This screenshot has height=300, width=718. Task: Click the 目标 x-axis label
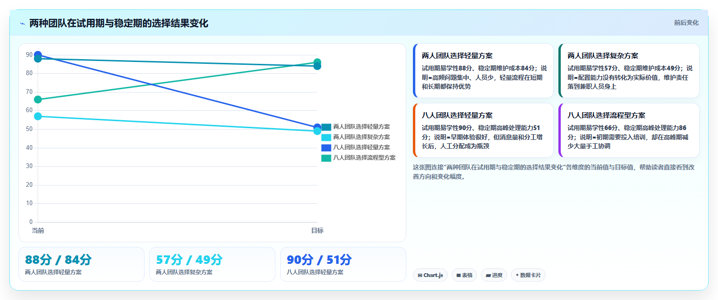point(317,231)
